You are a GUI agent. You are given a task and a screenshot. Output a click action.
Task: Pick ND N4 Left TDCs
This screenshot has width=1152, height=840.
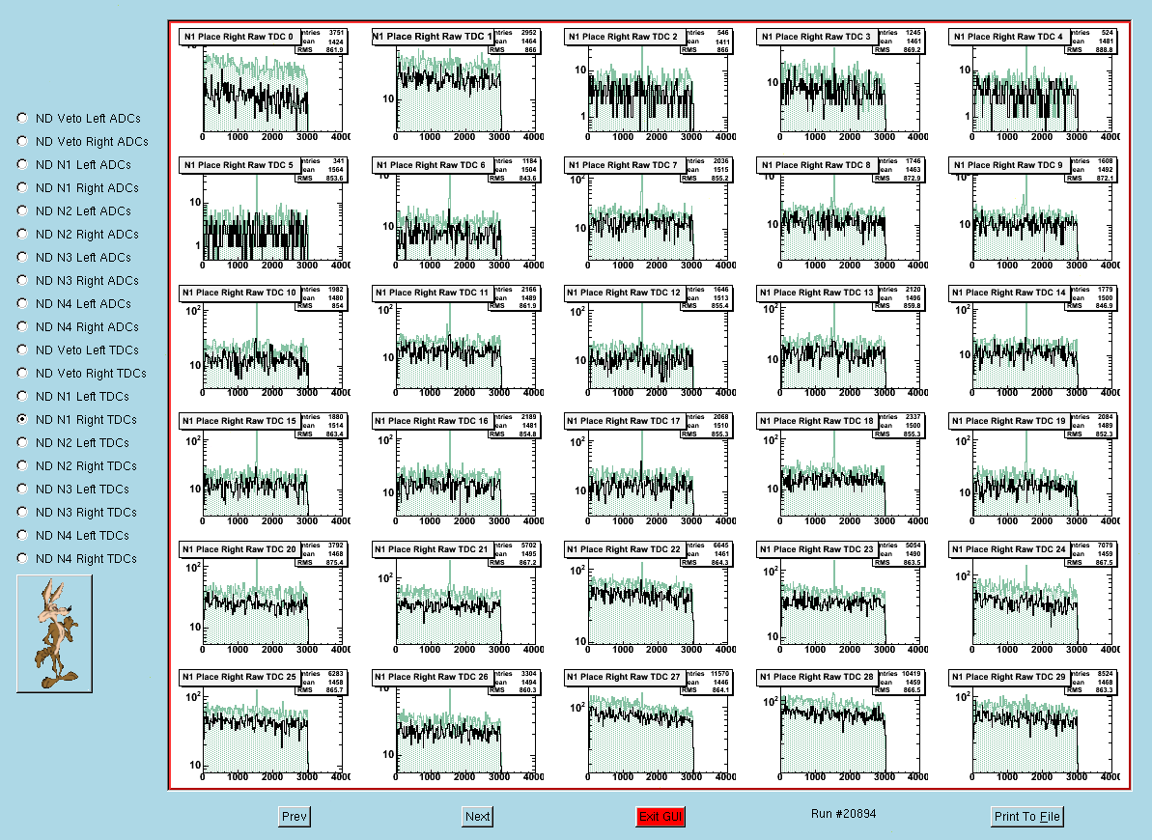[23, 534]
